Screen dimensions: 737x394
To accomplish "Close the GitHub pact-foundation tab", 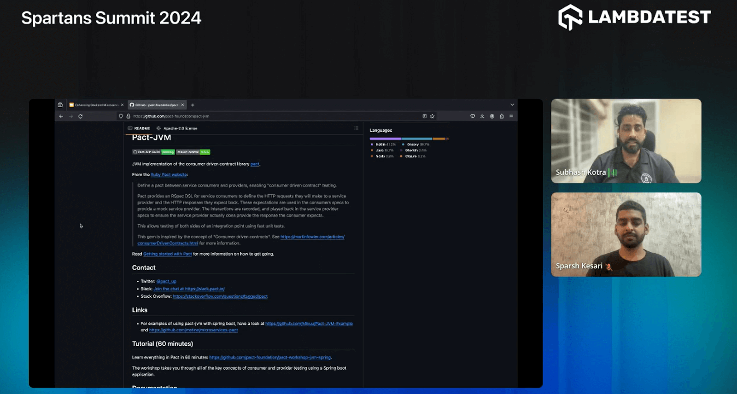I will (x=182, y=105).
